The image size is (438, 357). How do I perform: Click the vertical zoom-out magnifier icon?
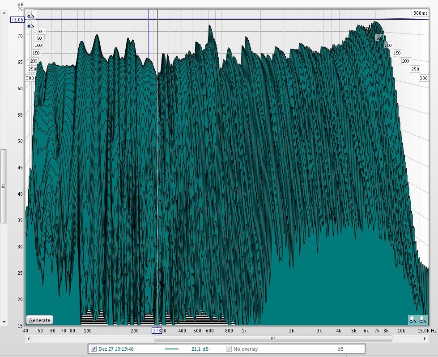30,24
